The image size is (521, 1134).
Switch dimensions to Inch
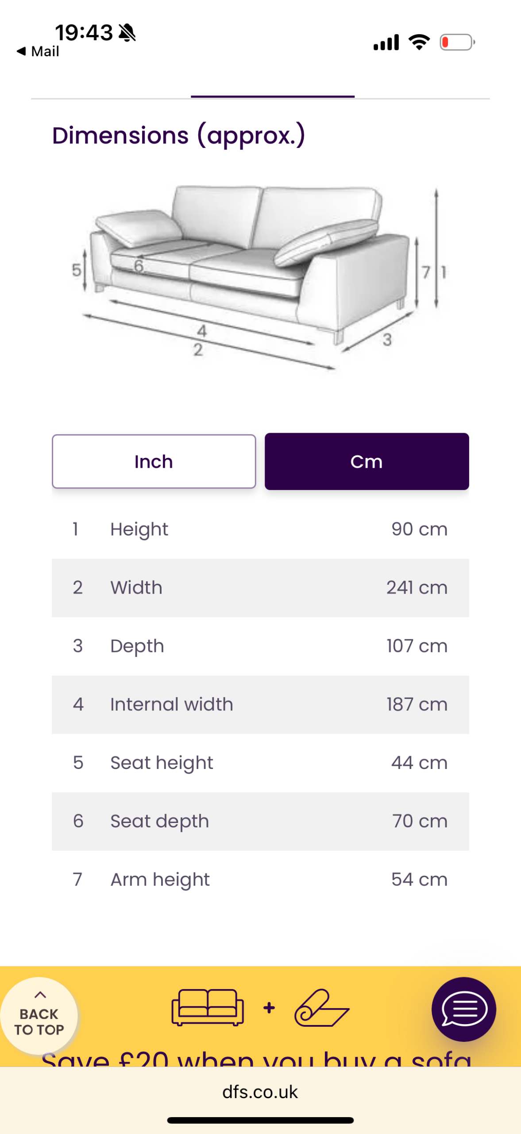coord(154,461)
